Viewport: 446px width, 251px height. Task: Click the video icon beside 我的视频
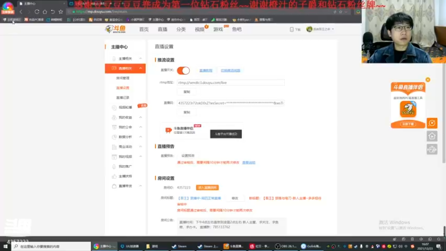point(114,157)
